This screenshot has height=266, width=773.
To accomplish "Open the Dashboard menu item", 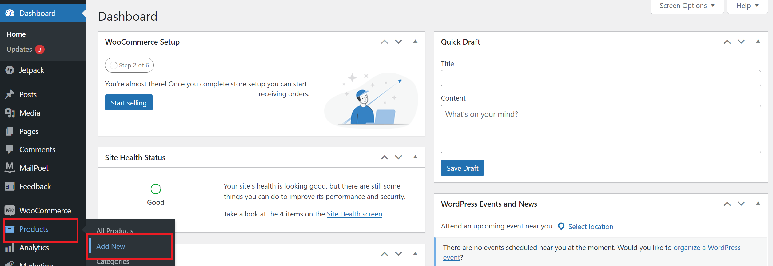I will [x=43, y=13].
